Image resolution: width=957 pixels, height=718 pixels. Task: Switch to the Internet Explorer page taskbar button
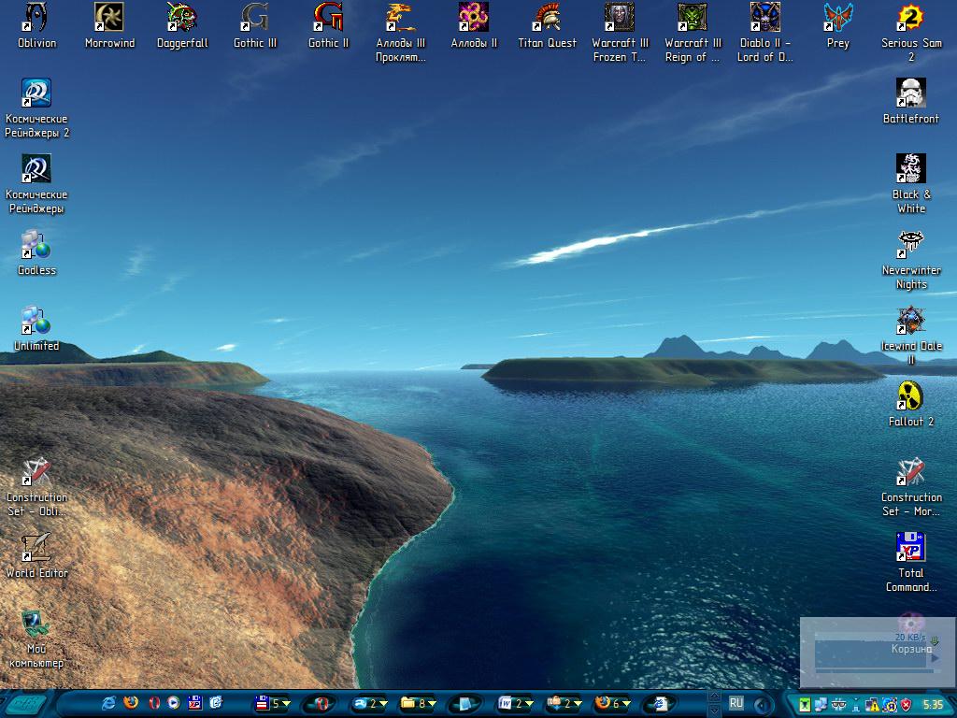(661, 703)
